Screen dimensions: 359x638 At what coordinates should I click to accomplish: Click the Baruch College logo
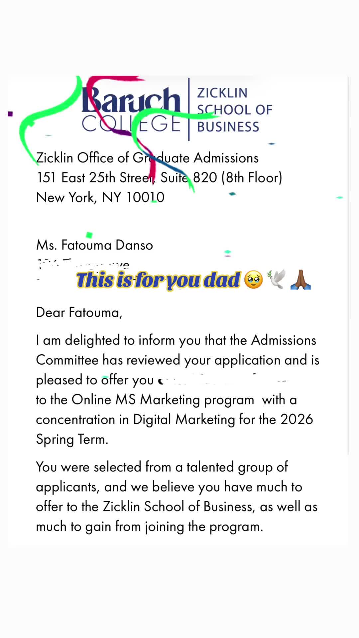pyautogui.click(x=131, y=110)
